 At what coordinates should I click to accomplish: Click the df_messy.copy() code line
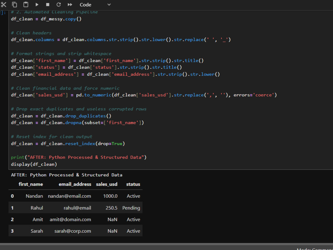(46, 19)
